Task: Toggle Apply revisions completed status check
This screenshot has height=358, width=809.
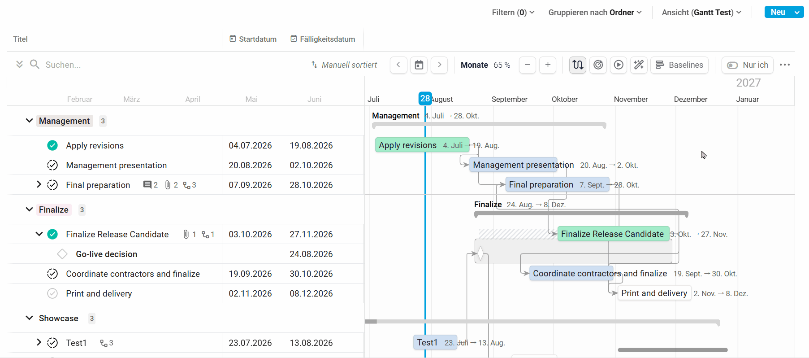Action: tap(52, 145)
